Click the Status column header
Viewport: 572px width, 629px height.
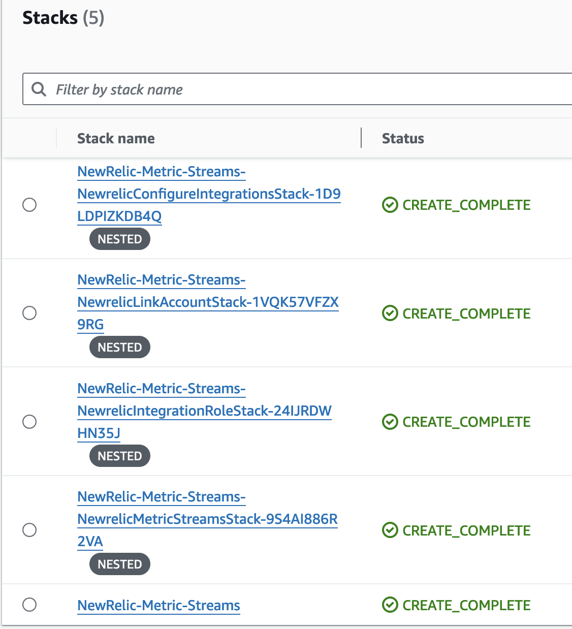[x=403, y=138]
